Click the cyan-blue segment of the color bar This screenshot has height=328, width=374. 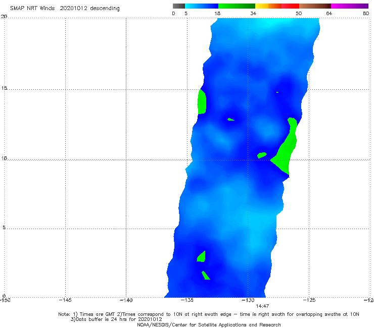coord(202,6)
